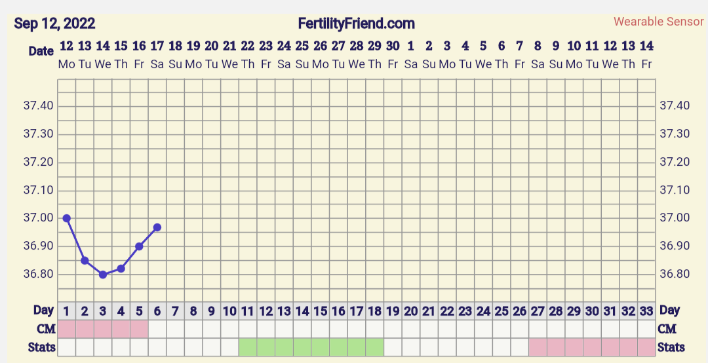Click cycle day 1 cell in Day row
Screen dimensions: 708x363
click(x=67, y=311)
